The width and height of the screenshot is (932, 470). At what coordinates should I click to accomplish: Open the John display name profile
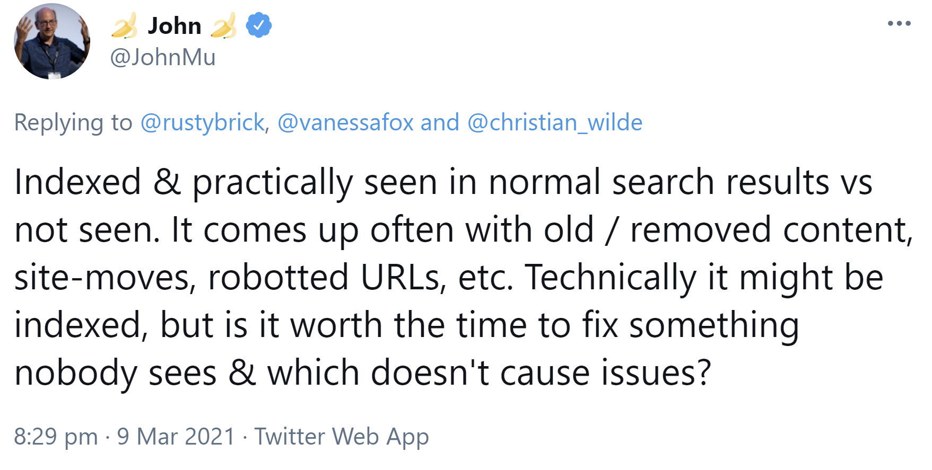click(x=174, y=26)
